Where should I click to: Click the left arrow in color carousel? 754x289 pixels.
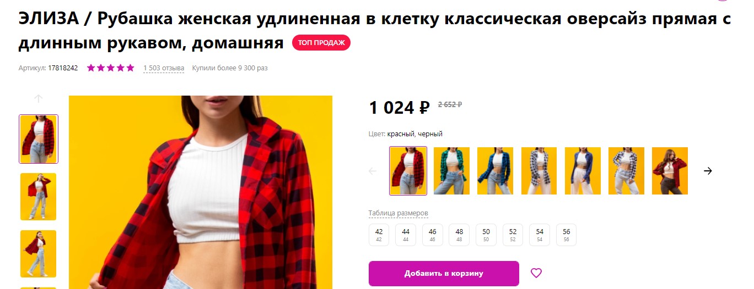(372, 171)
